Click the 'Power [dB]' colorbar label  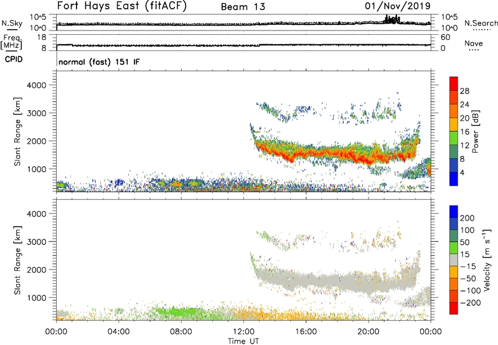point(475,131)
